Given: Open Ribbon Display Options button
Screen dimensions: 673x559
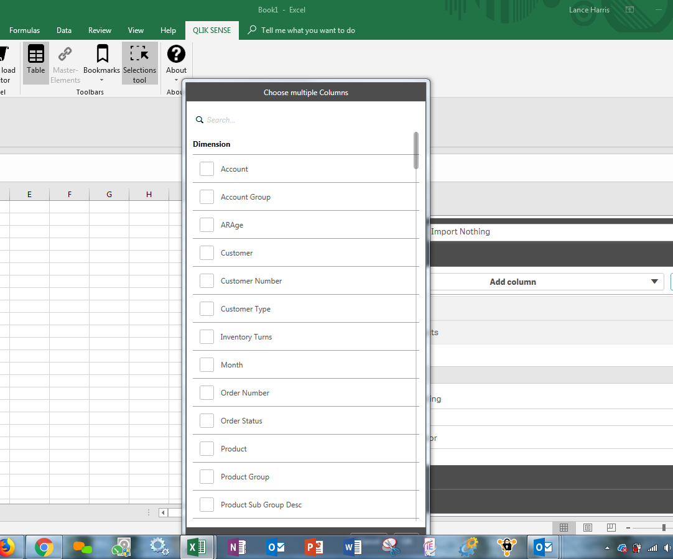Looking at the screenshot, I should [629, 9].
